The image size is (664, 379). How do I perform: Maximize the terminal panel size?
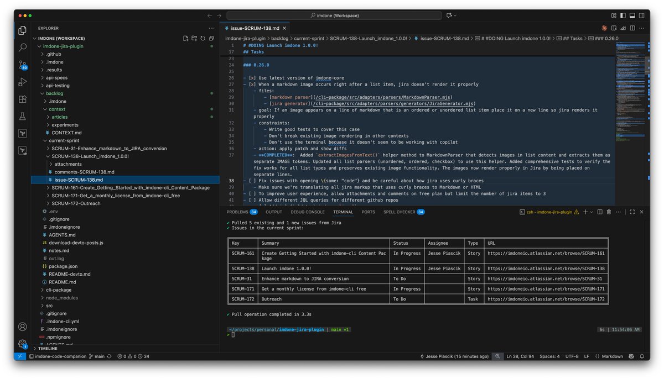[632, 212]
